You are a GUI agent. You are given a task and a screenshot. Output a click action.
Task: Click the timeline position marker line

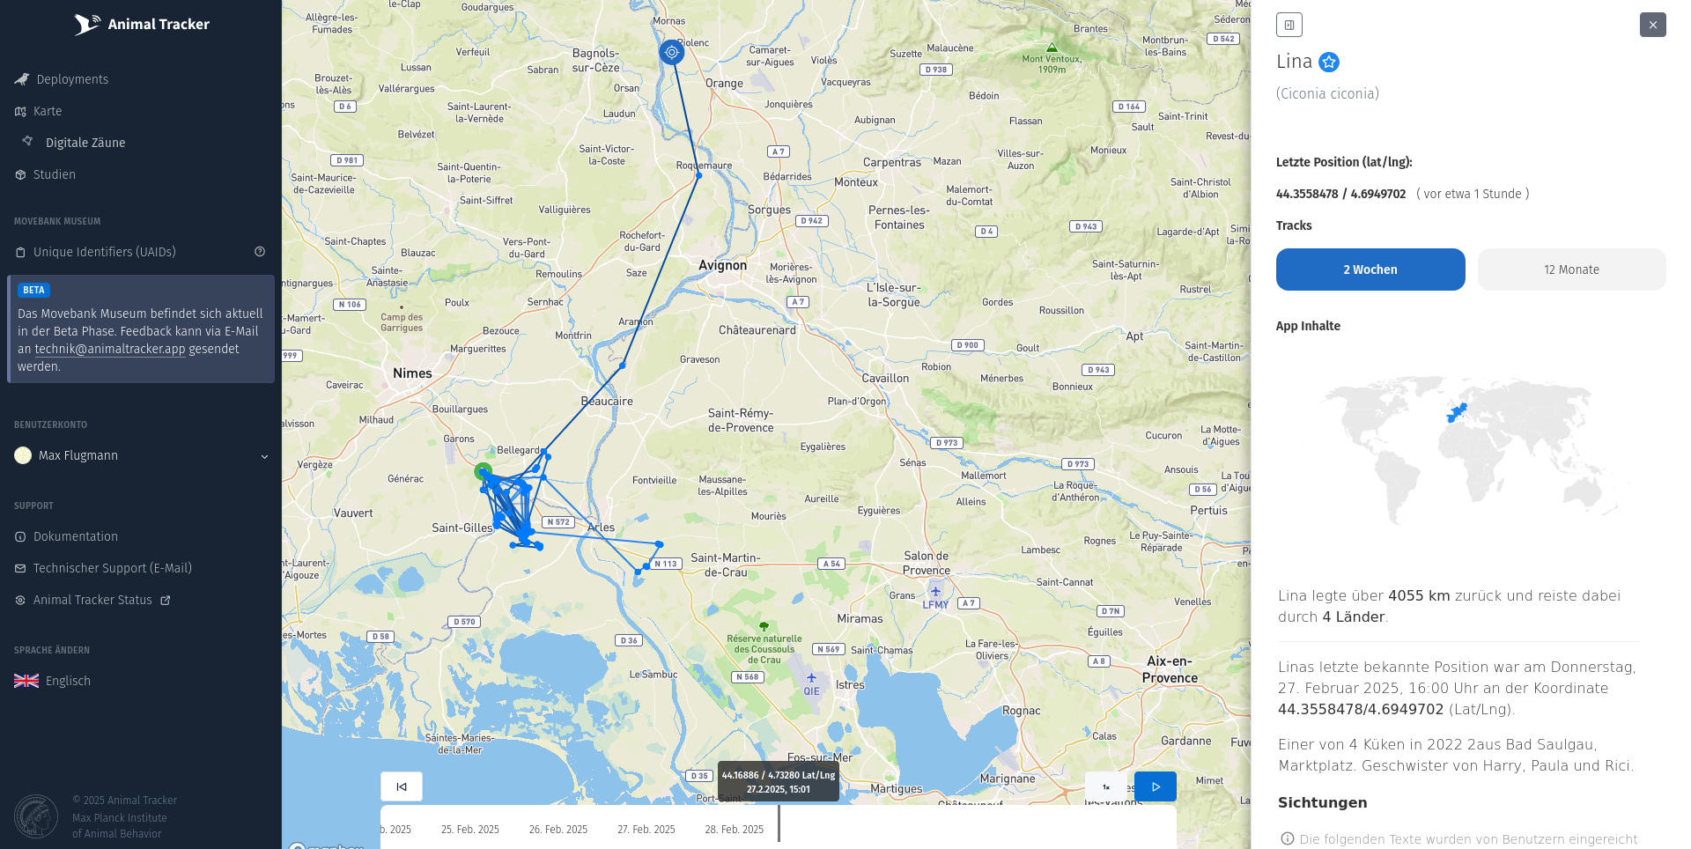pos(779,823)
